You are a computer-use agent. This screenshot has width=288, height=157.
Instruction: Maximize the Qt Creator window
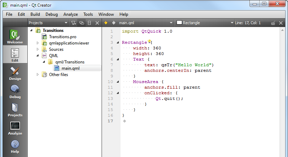tap(264, 4)
